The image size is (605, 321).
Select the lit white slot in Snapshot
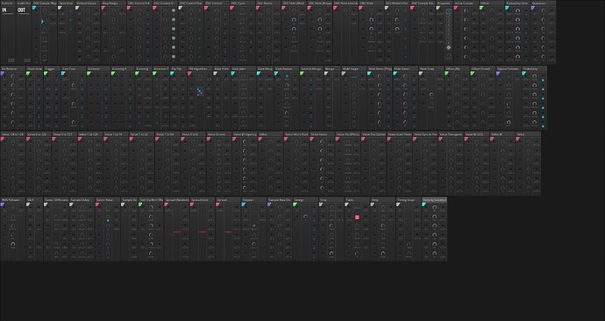(448, 47)
